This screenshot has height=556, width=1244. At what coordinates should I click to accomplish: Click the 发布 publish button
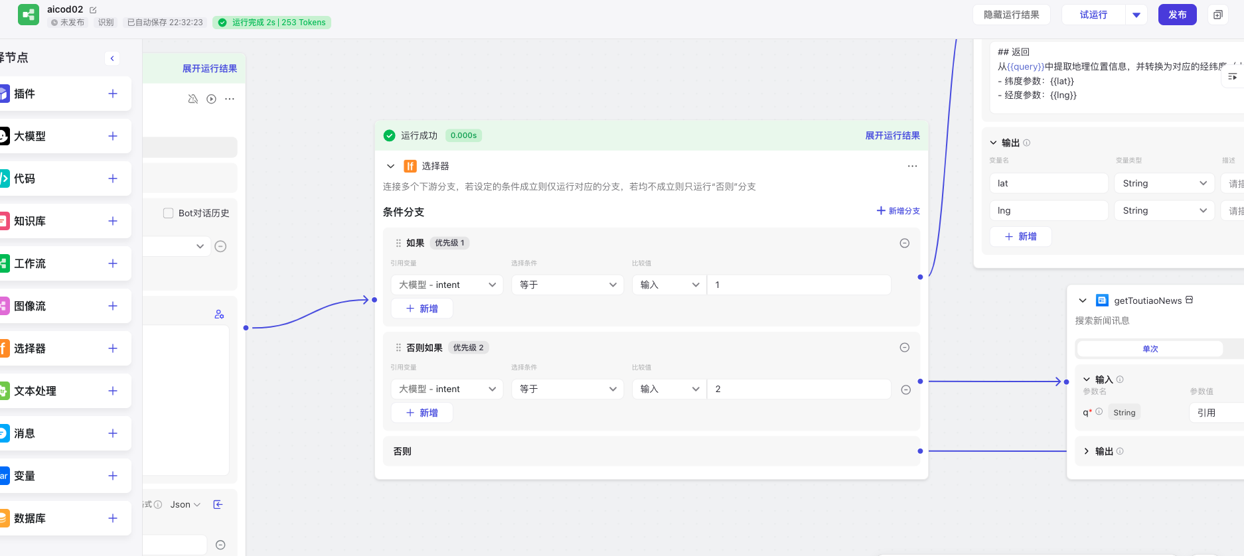click(1177, 15)
